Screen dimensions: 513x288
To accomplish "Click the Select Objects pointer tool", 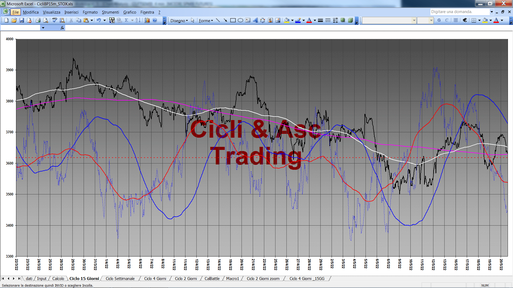I will (x=193, y=20).
